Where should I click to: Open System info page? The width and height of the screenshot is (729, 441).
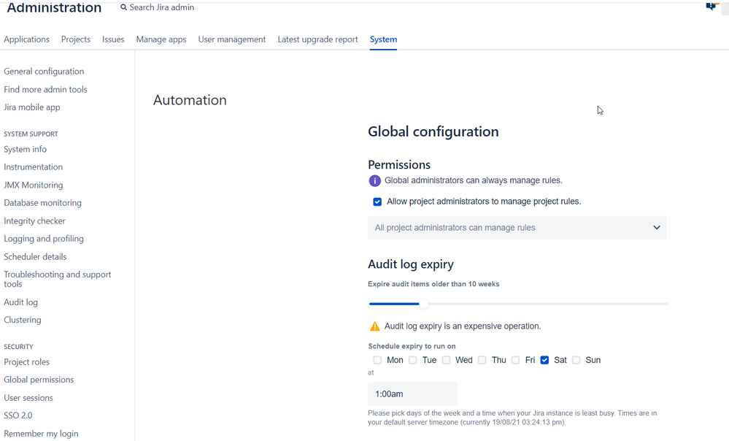[x=25, y=150]
